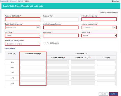Click the CESS field for 28% rate

(106, 83)
